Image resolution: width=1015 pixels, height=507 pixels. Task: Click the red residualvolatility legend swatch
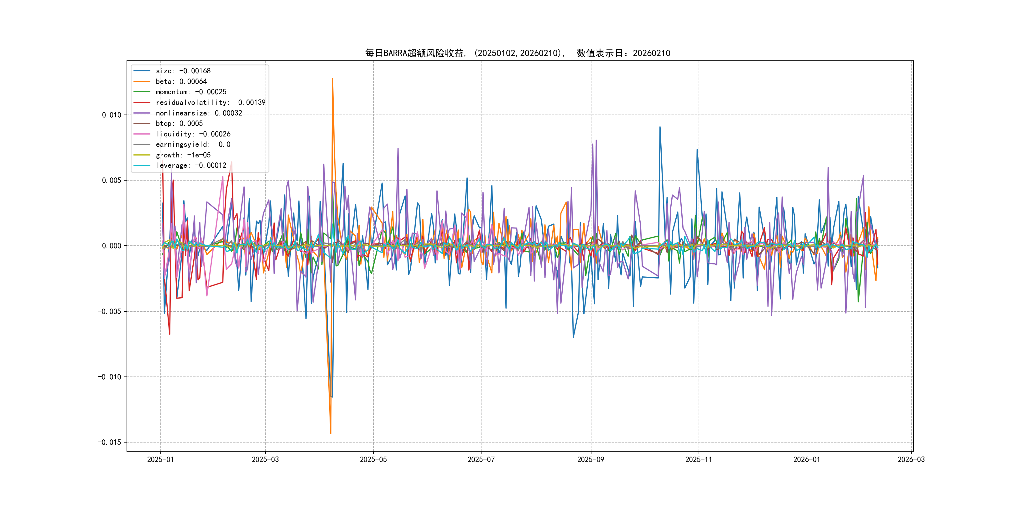pyautogui.click(x=142, y=102)
